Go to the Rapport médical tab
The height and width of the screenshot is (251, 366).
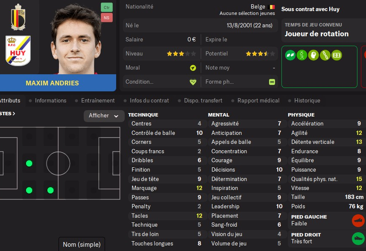(258, 101)
